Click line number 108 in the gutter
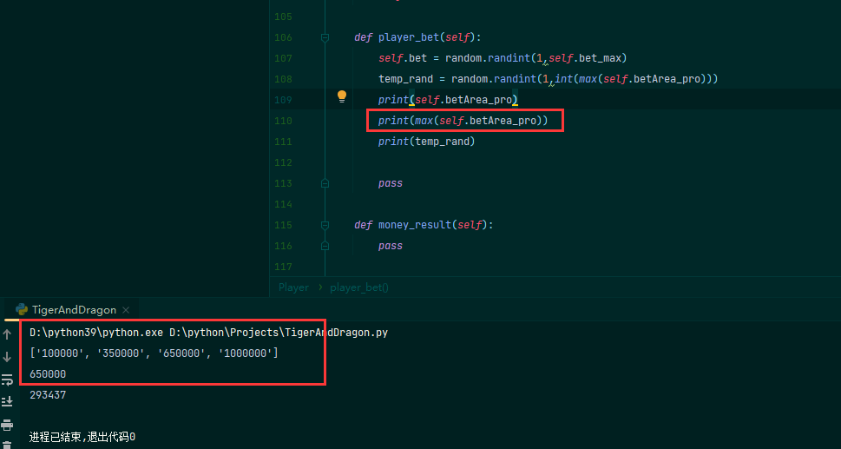 (282, 79)
